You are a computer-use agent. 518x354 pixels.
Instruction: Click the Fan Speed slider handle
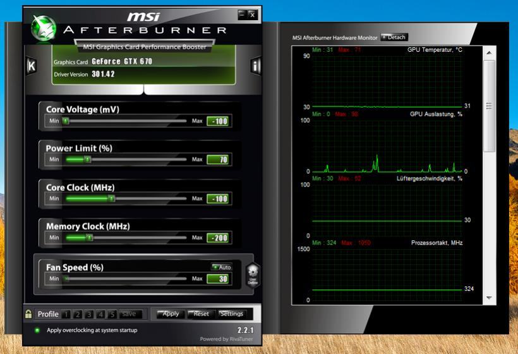point(66,279)
